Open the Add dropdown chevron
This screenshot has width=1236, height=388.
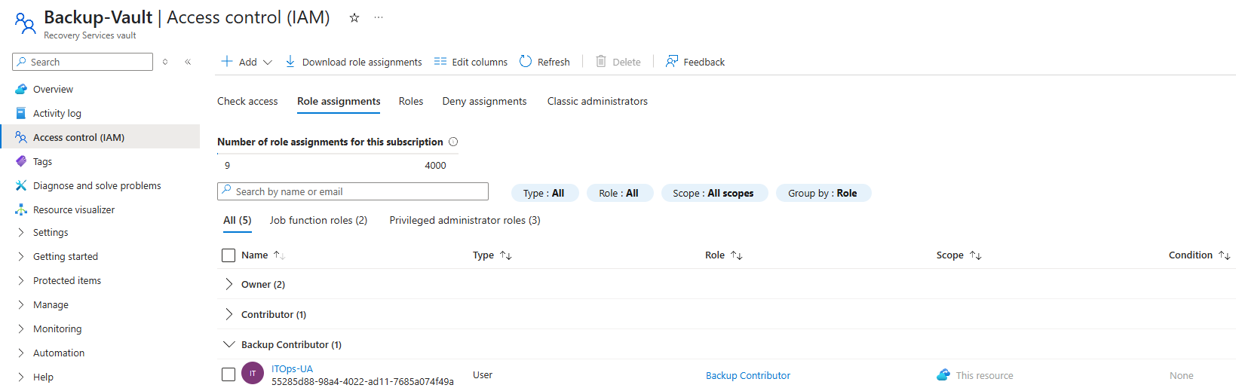267,63
